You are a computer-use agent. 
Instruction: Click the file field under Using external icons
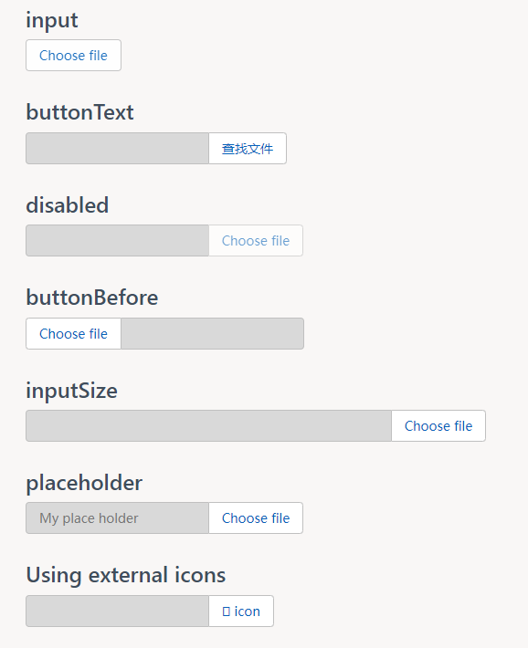(118, 611)
